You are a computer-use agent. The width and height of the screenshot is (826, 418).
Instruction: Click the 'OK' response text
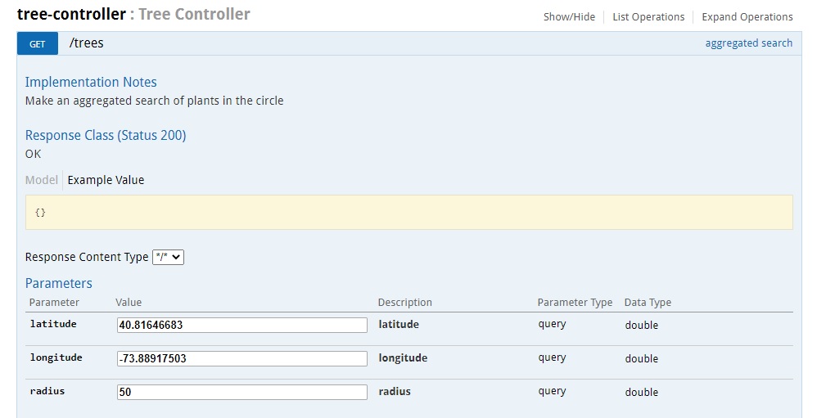(x=34, y=155)
